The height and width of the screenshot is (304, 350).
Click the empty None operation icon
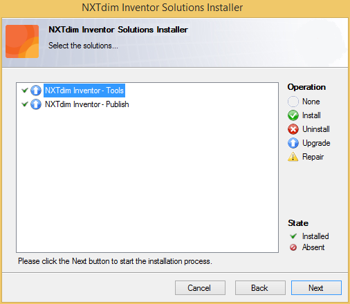click(x=293, y=102)
